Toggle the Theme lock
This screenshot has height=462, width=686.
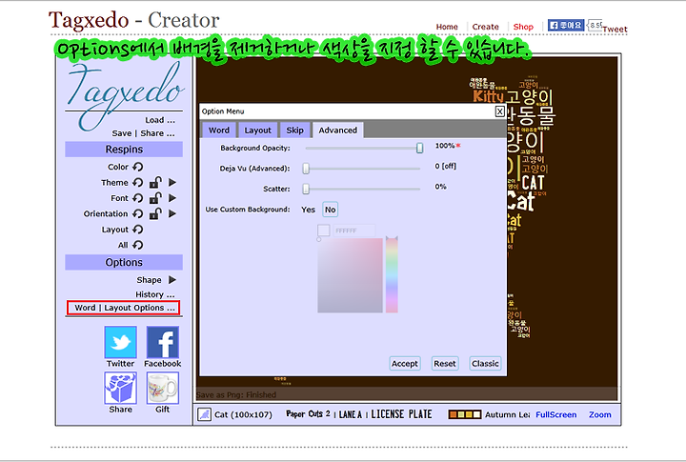155,182
